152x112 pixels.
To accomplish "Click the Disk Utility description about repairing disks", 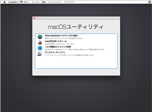I will (69, 55).
